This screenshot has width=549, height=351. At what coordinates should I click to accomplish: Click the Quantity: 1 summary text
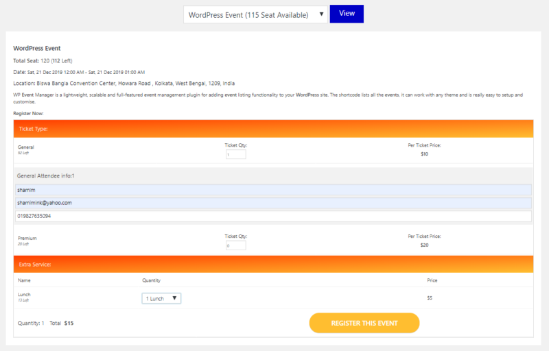tap(31, 323)
